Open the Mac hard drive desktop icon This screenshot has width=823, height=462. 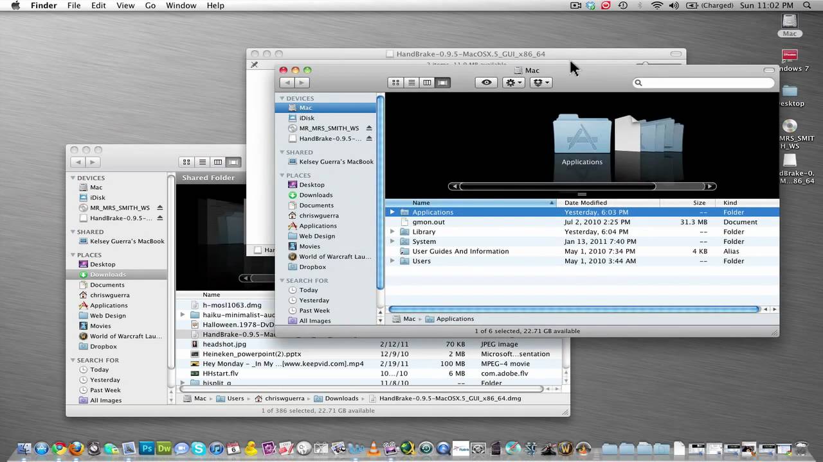point(790,24)
